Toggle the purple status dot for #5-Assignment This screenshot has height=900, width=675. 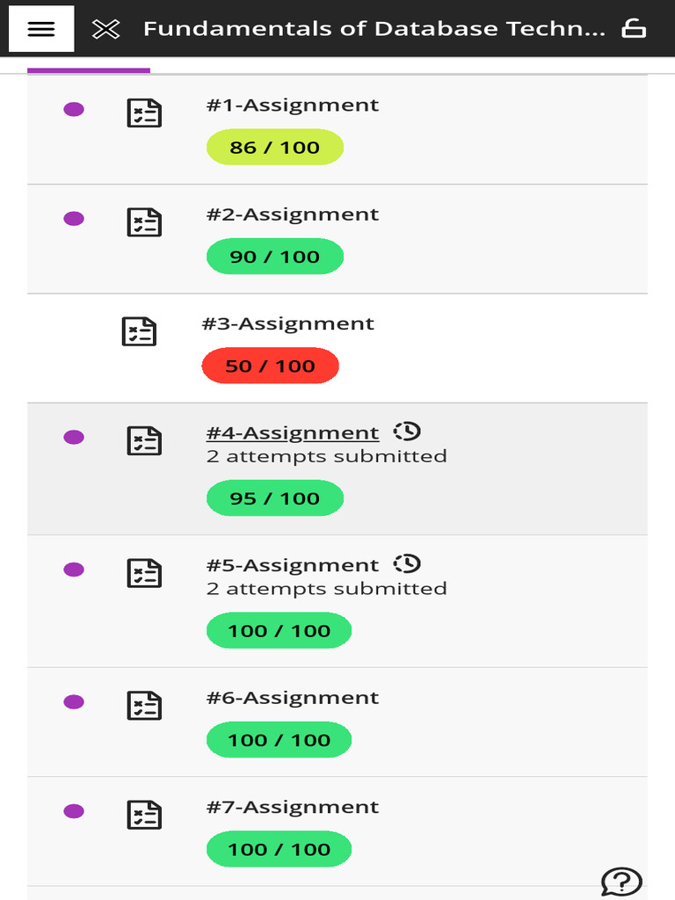(x=74, y=570)
